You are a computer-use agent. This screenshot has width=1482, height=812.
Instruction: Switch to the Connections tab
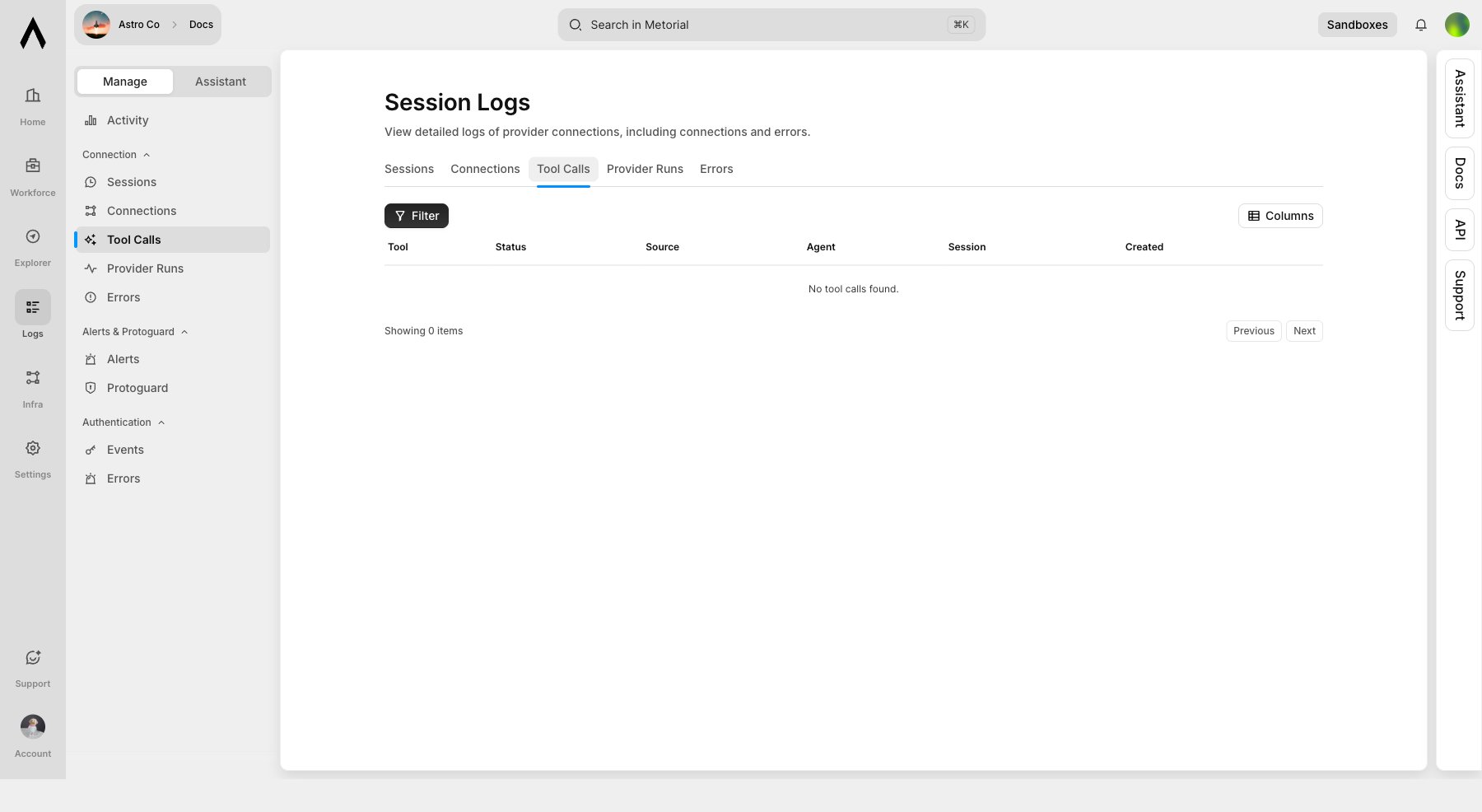point(485,169)
